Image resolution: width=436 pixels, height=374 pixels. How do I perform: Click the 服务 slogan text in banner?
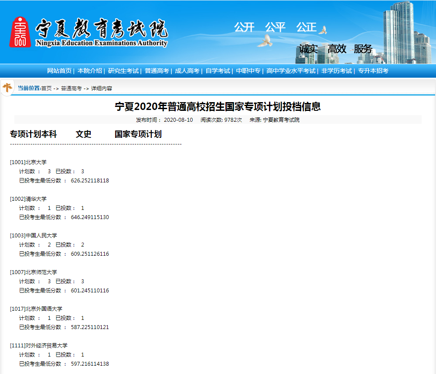(x=363, y=49)
